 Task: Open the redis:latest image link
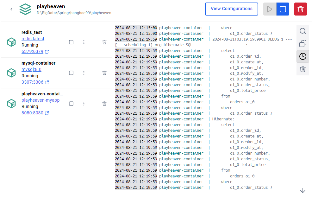click(33, 39)
